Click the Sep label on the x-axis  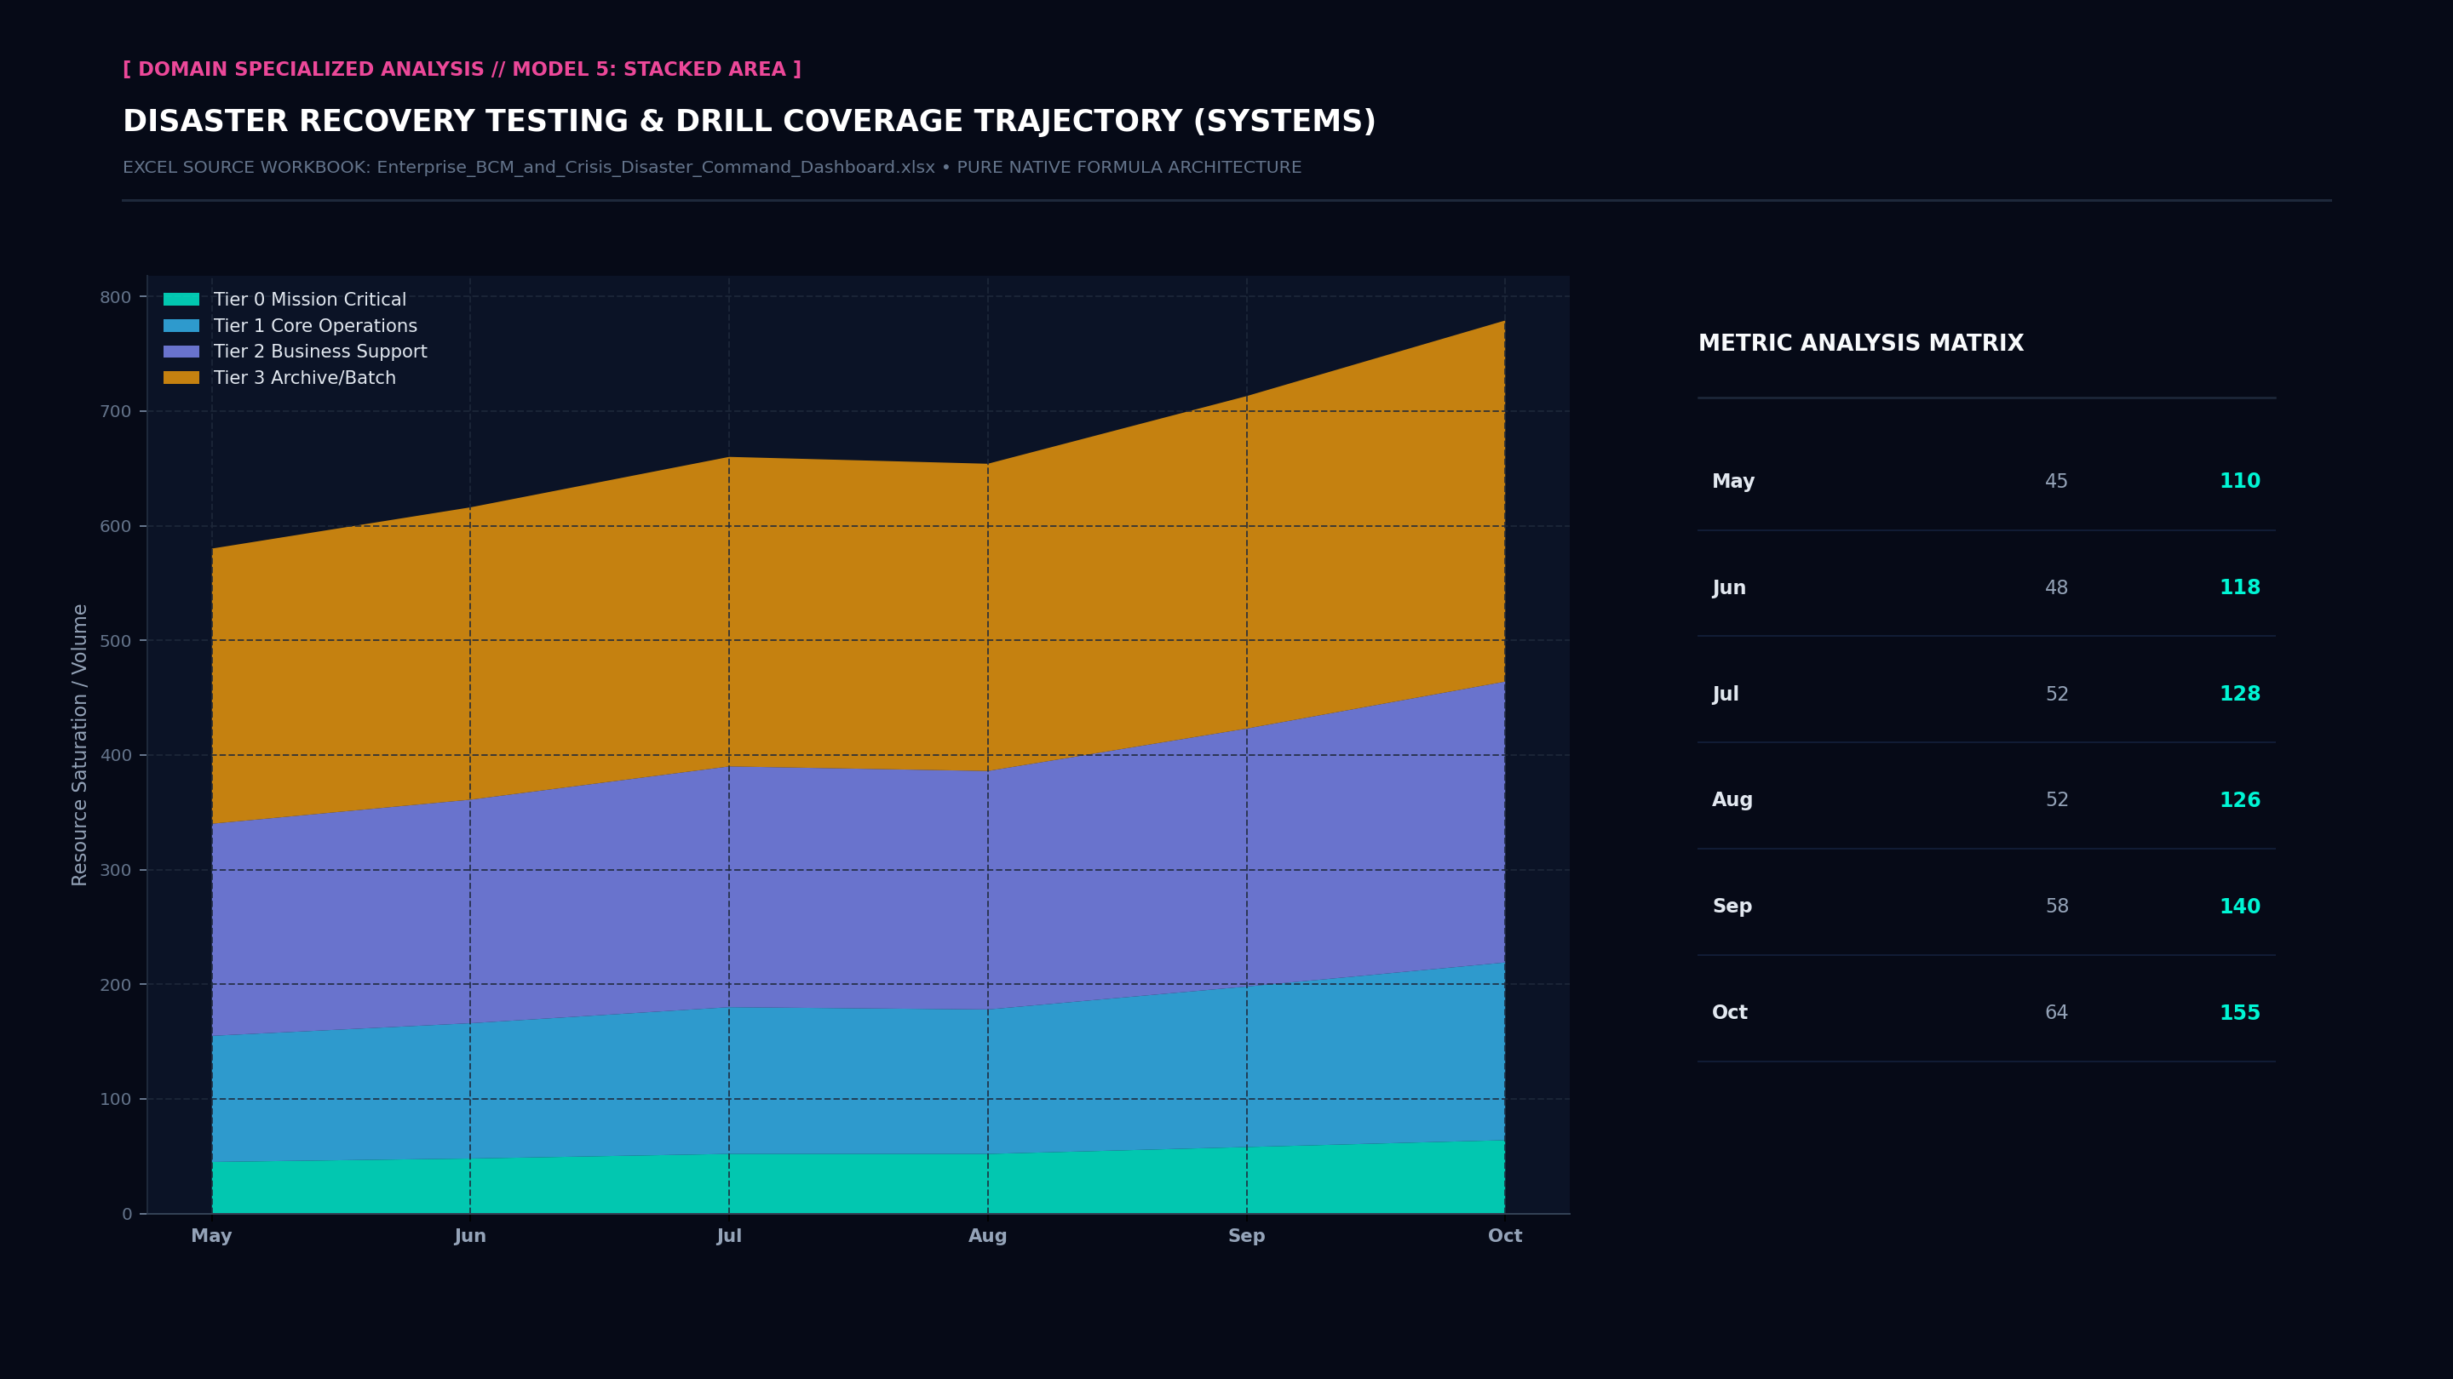coord(1246,1236)
